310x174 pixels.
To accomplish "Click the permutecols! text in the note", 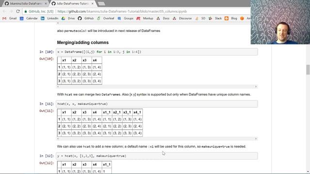I will (x=76, y=31).
